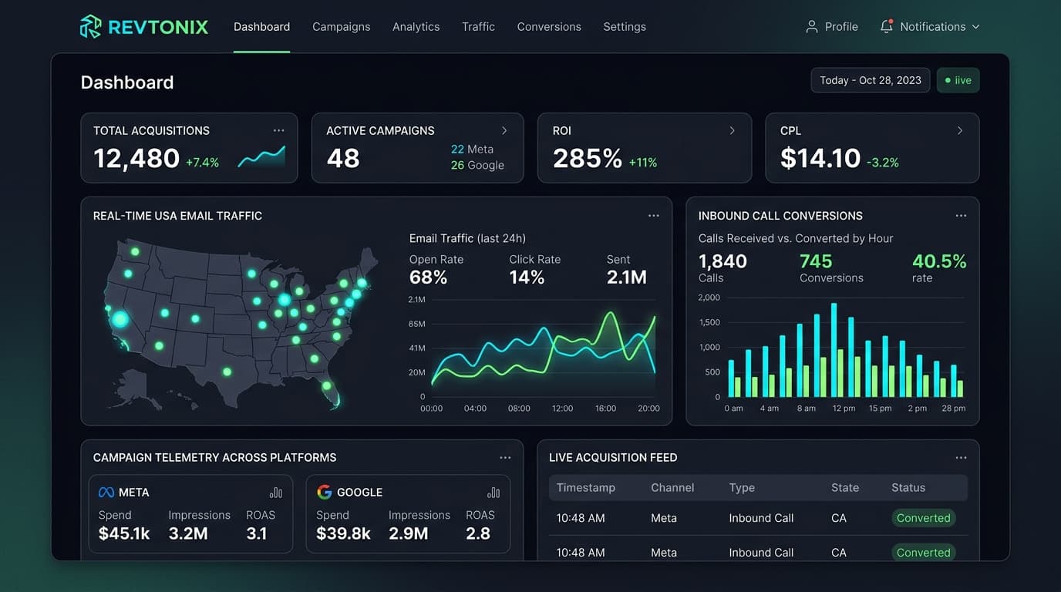Select the large California hotspot on map
This screenshot has height=592, width=1061.
coord(120,319)
